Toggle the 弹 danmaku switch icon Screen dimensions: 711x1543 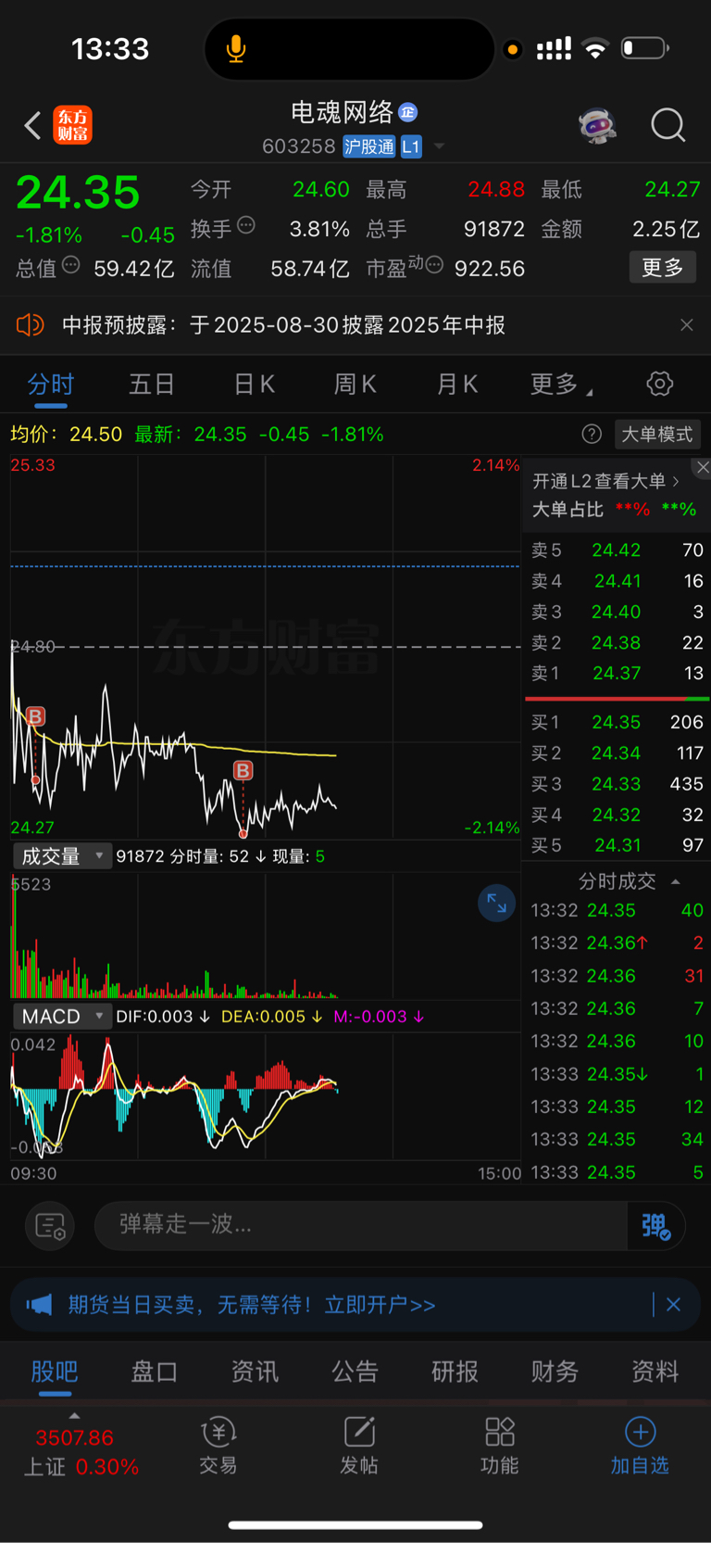pos(655,1226)
